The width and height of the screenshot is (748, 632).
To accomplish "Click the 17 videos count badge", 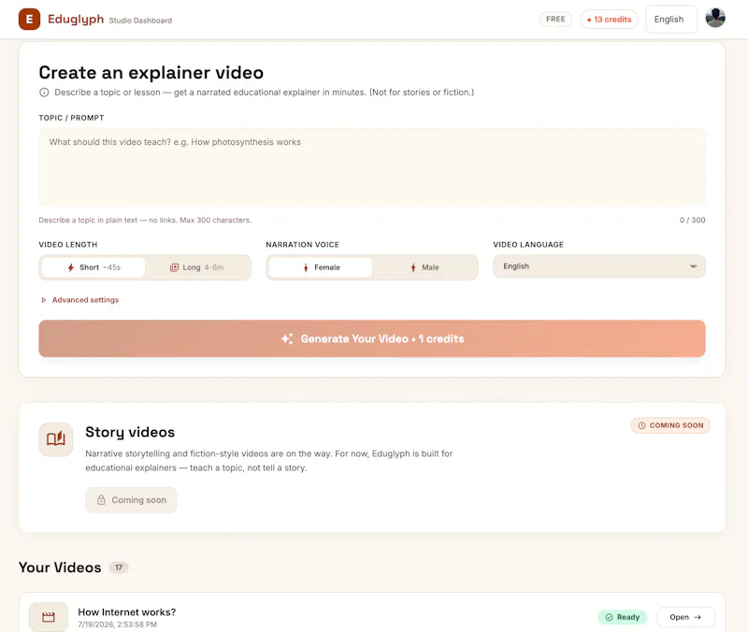I will (x=119, y=567).
